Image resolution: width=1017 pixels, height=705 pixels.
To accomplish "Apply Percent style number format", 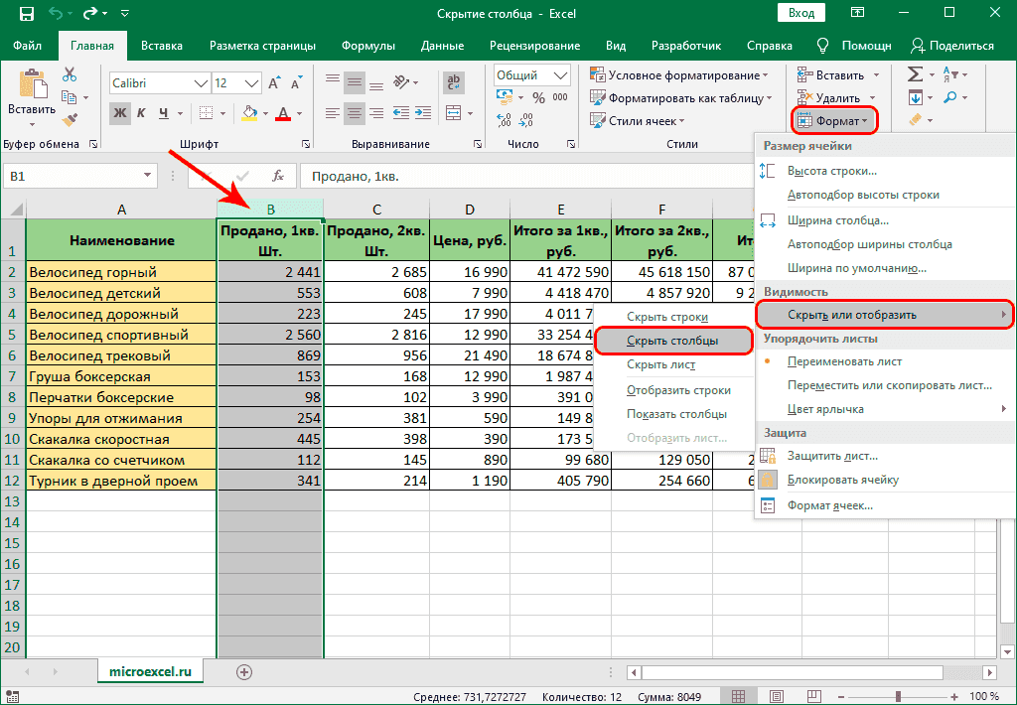I will click(539, 96).
